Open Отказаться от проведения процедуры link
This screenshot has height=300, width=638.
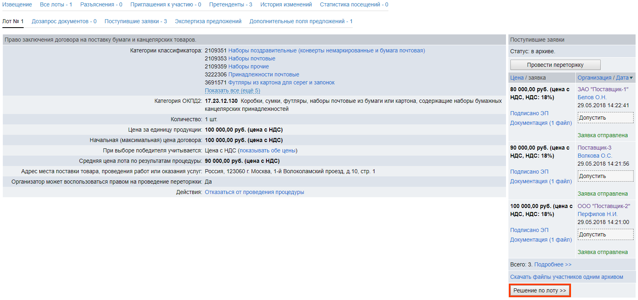(x=254, y=192)
